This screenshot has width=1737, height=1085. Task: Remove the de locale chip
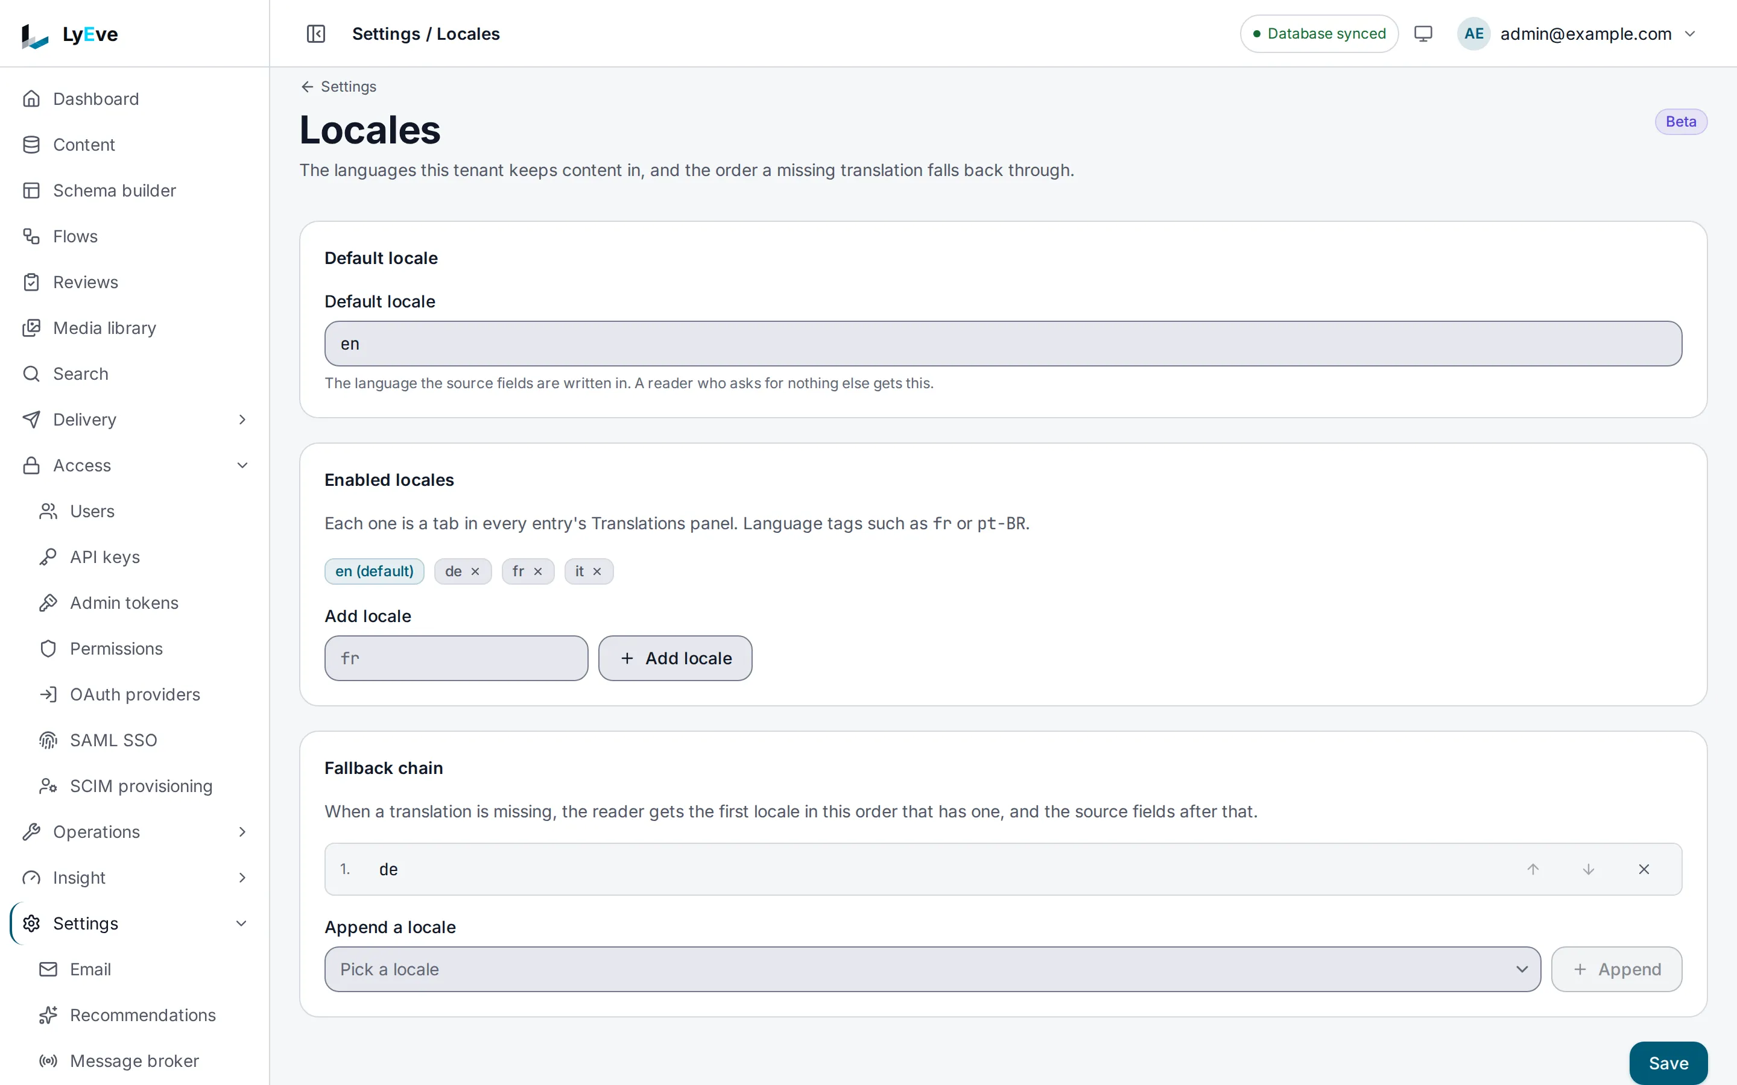tap(475, 572)
